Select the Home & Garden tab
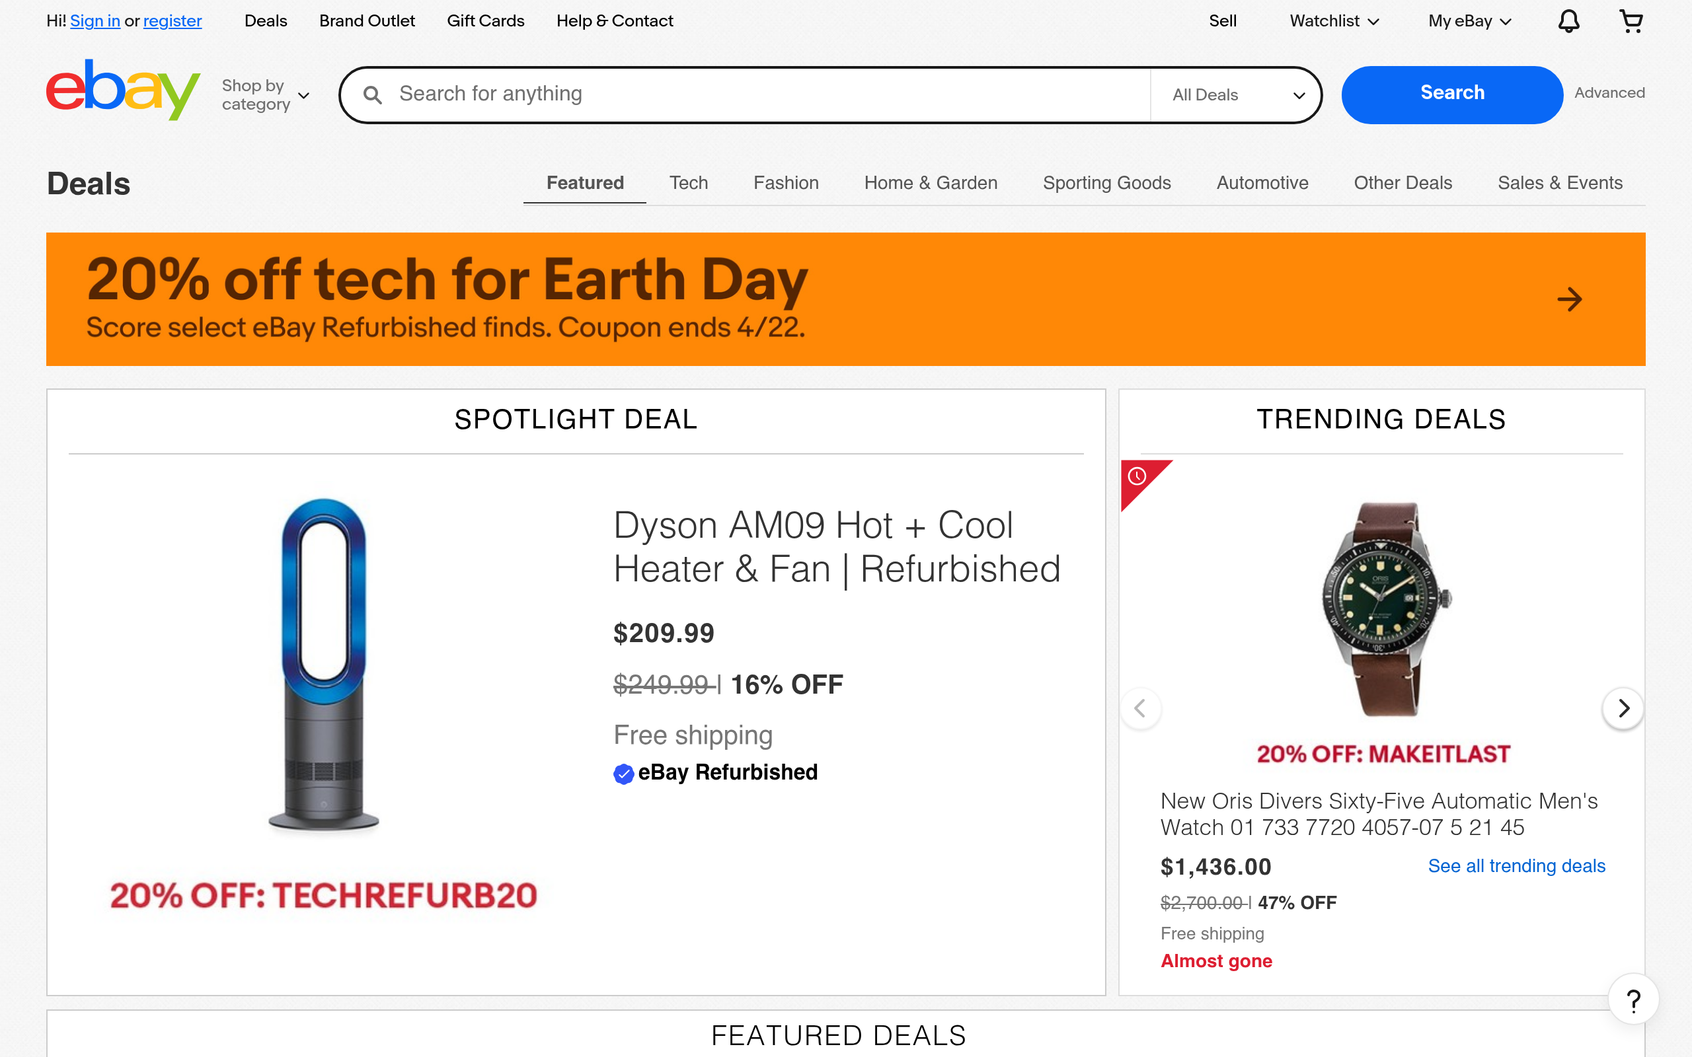 pyautogui.click(x=931, y=183)
